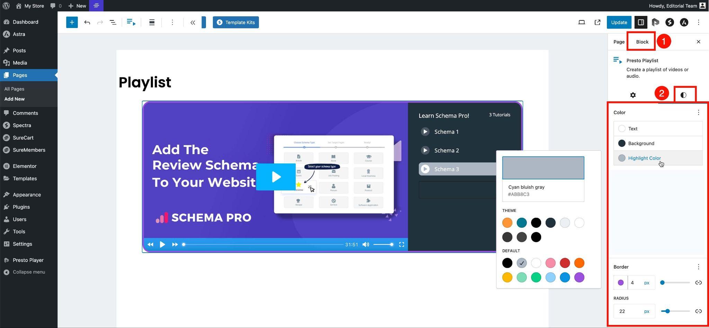
Task: Click Collapse menu
Action: pos(29,272)
